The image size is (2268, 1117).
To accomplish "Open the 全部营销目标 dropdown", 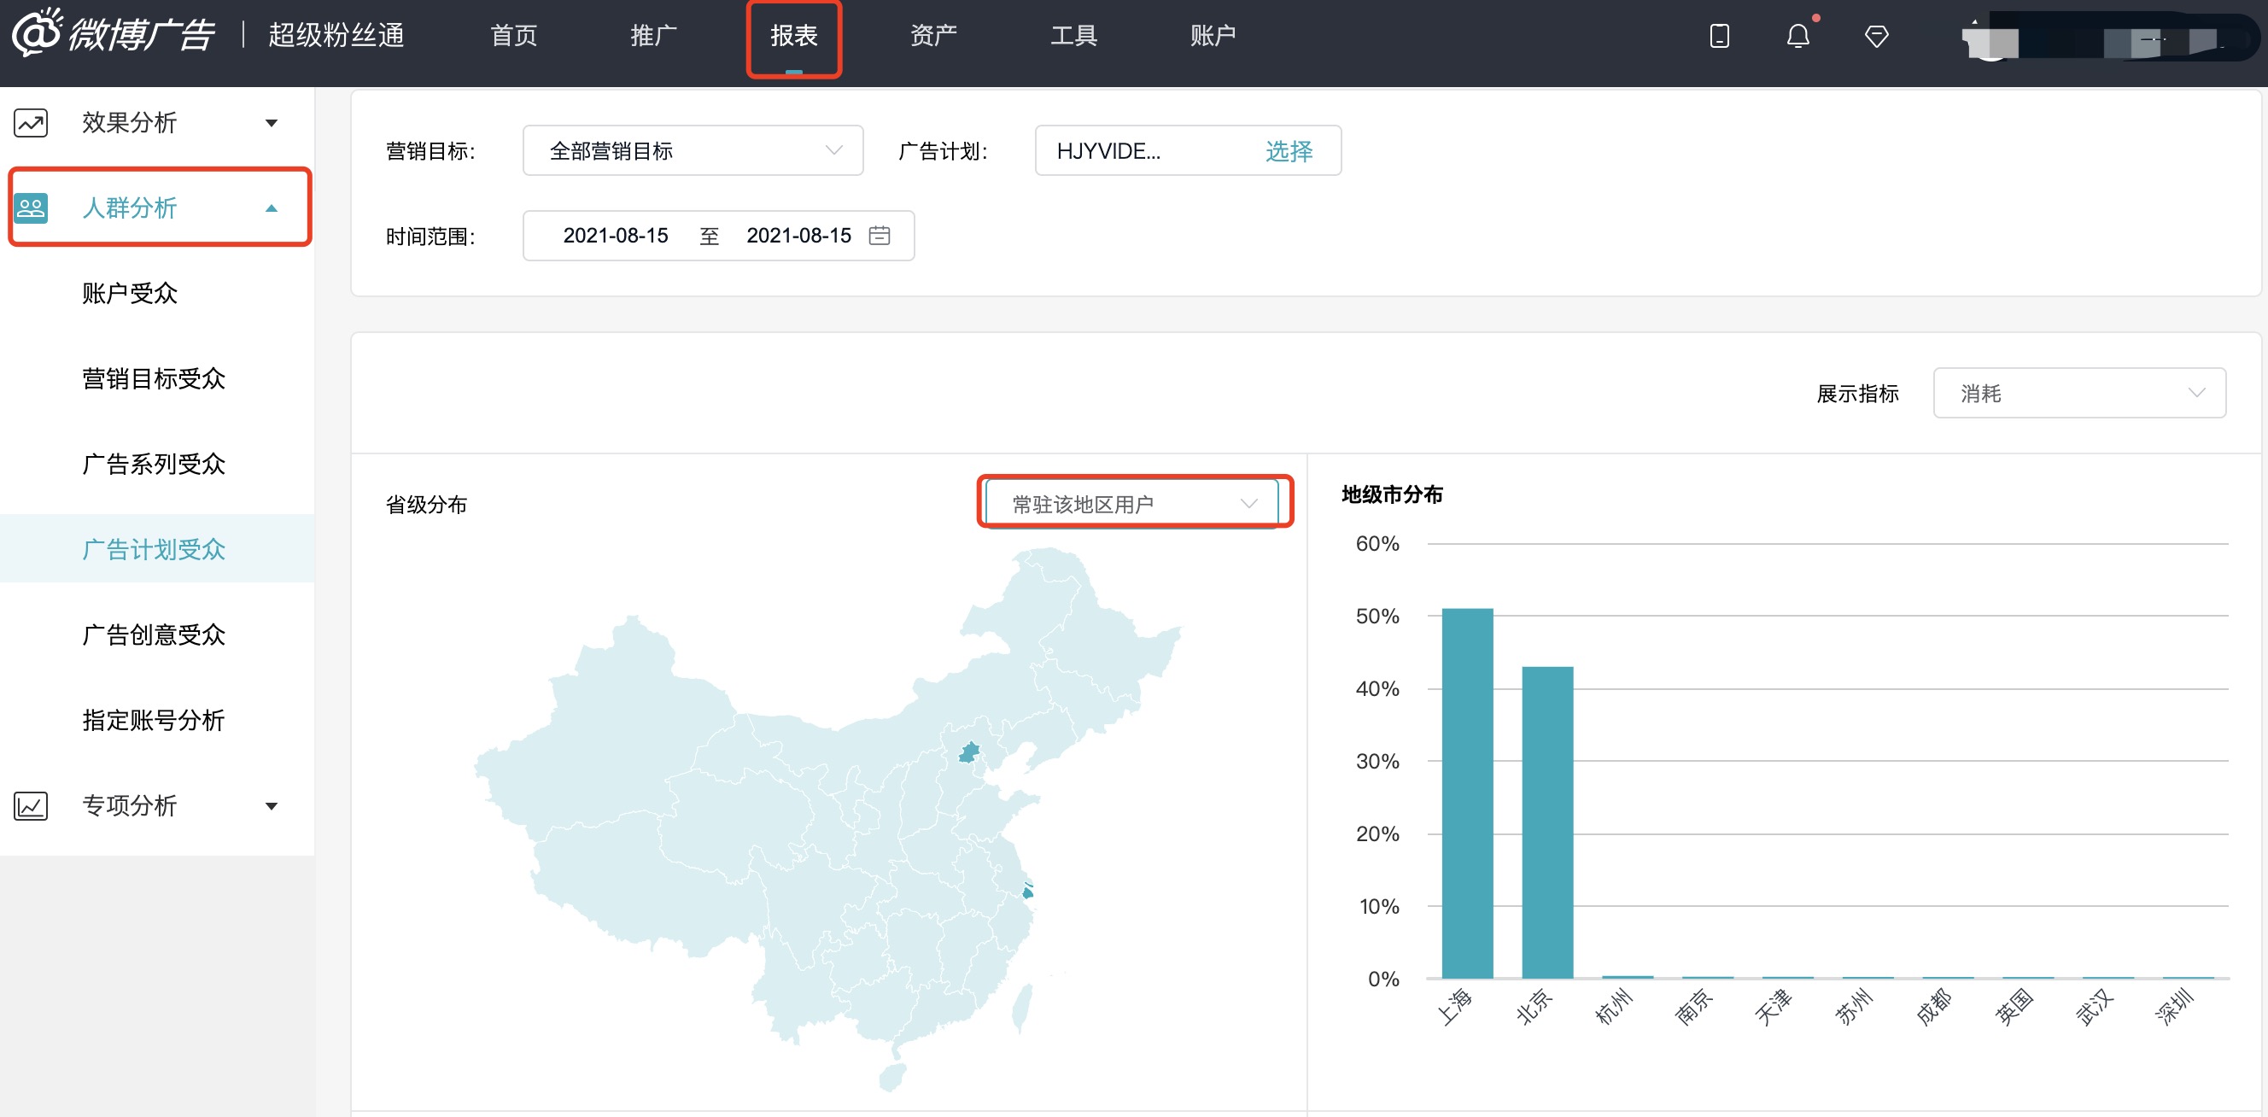I will click(693, 150).
